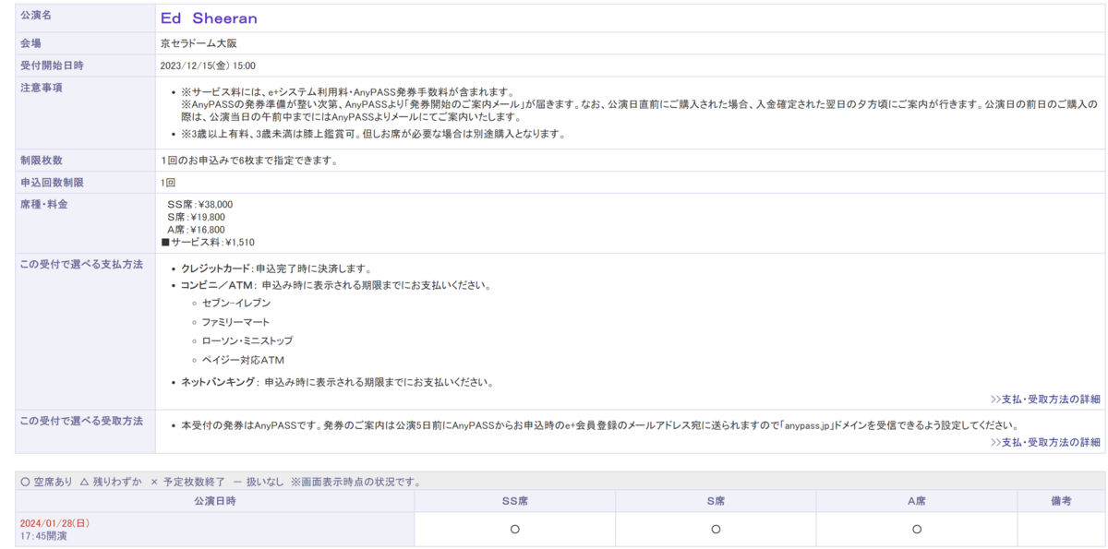Click the A席 ¥16,800 price line
The width and height of the screenshot is (1108, 549).
196,230
